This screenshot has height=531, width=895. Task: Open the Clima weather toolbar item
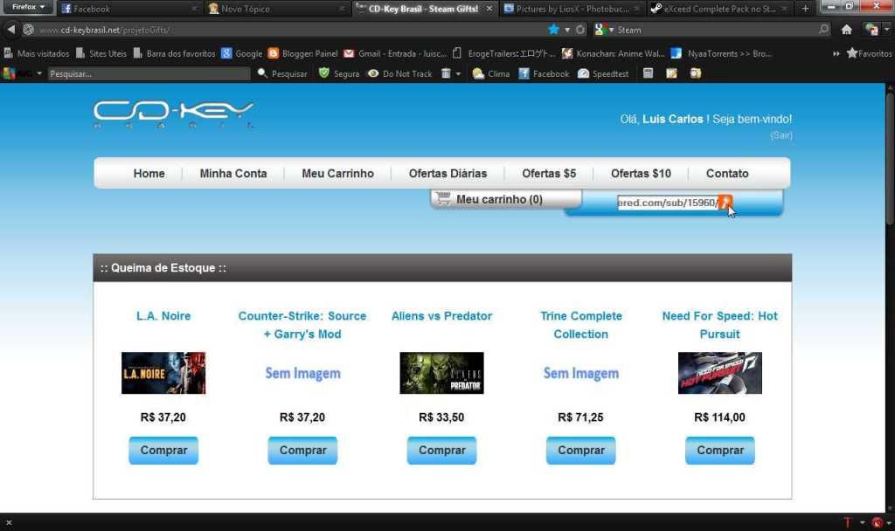click(x=491, y=73)
